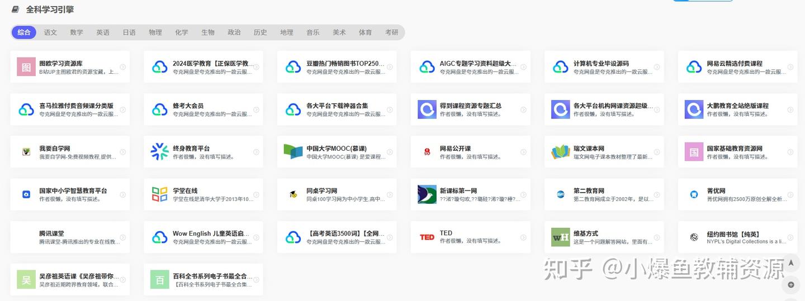This screenshot has height=301, width=805.
Task: Open the 英语 category tab
Action: (x=103, y=32)
